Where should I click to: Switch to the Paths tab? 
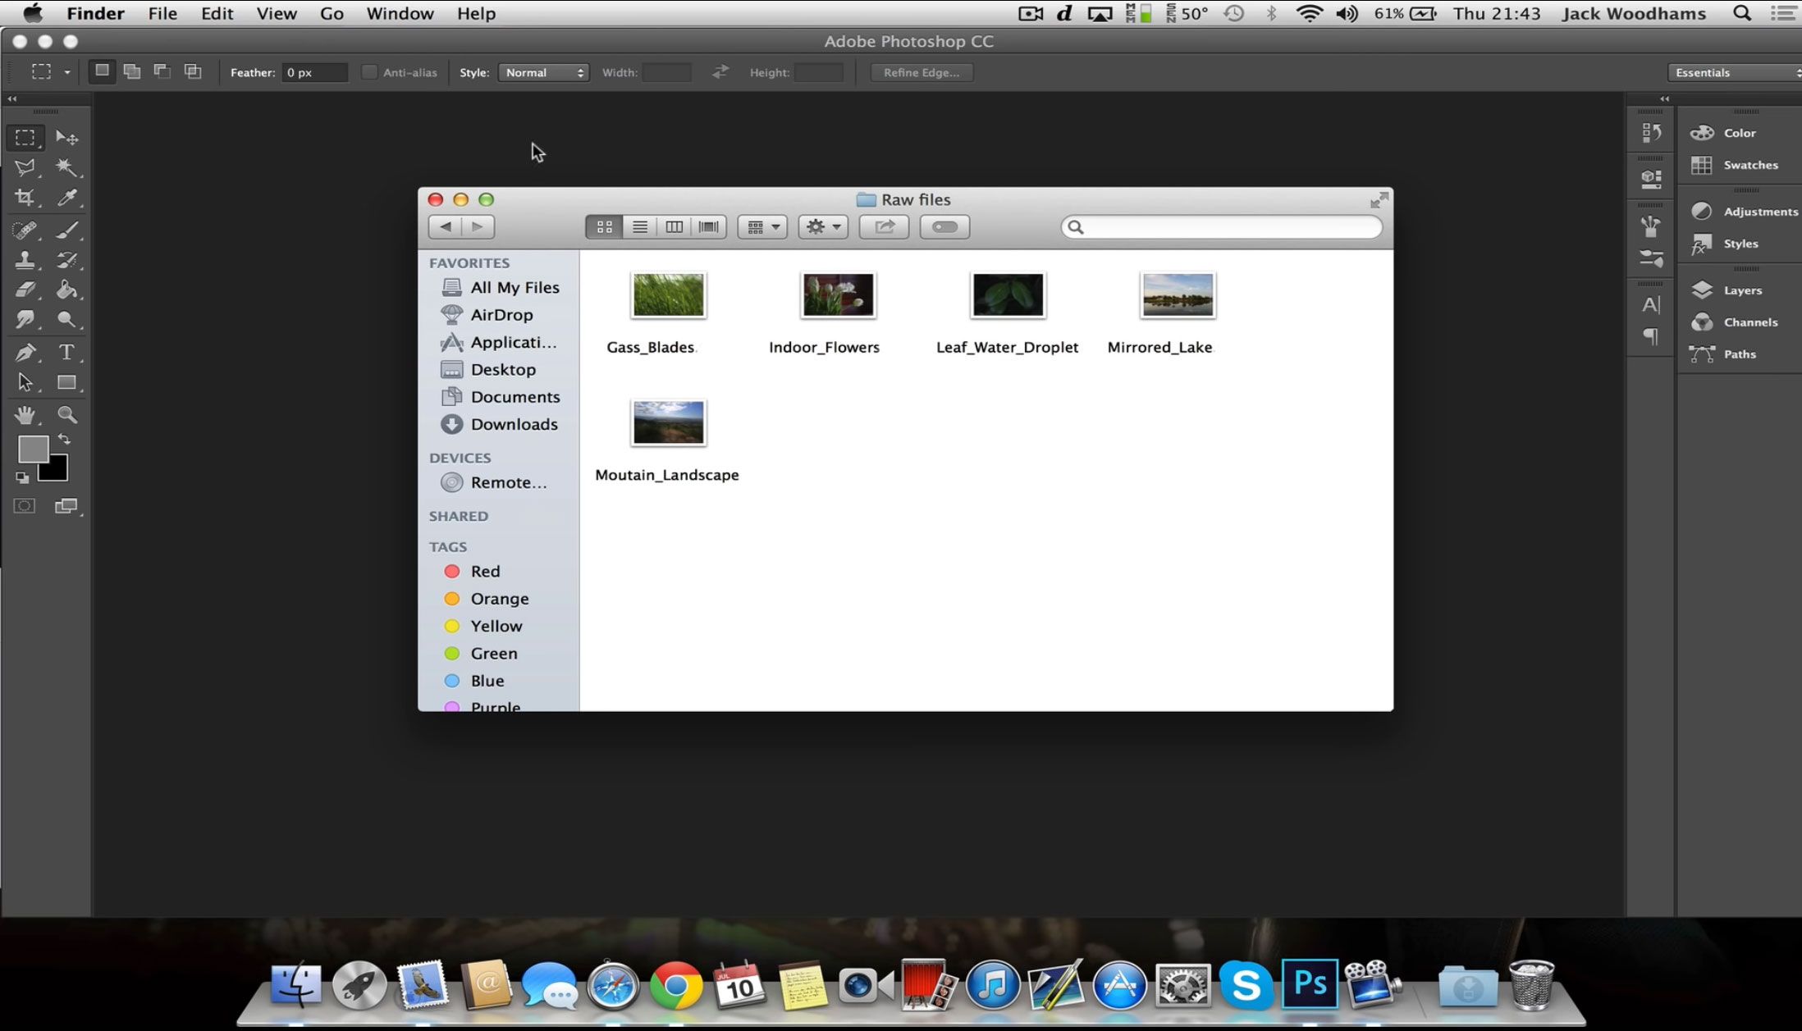click(x=1739, y=353)
